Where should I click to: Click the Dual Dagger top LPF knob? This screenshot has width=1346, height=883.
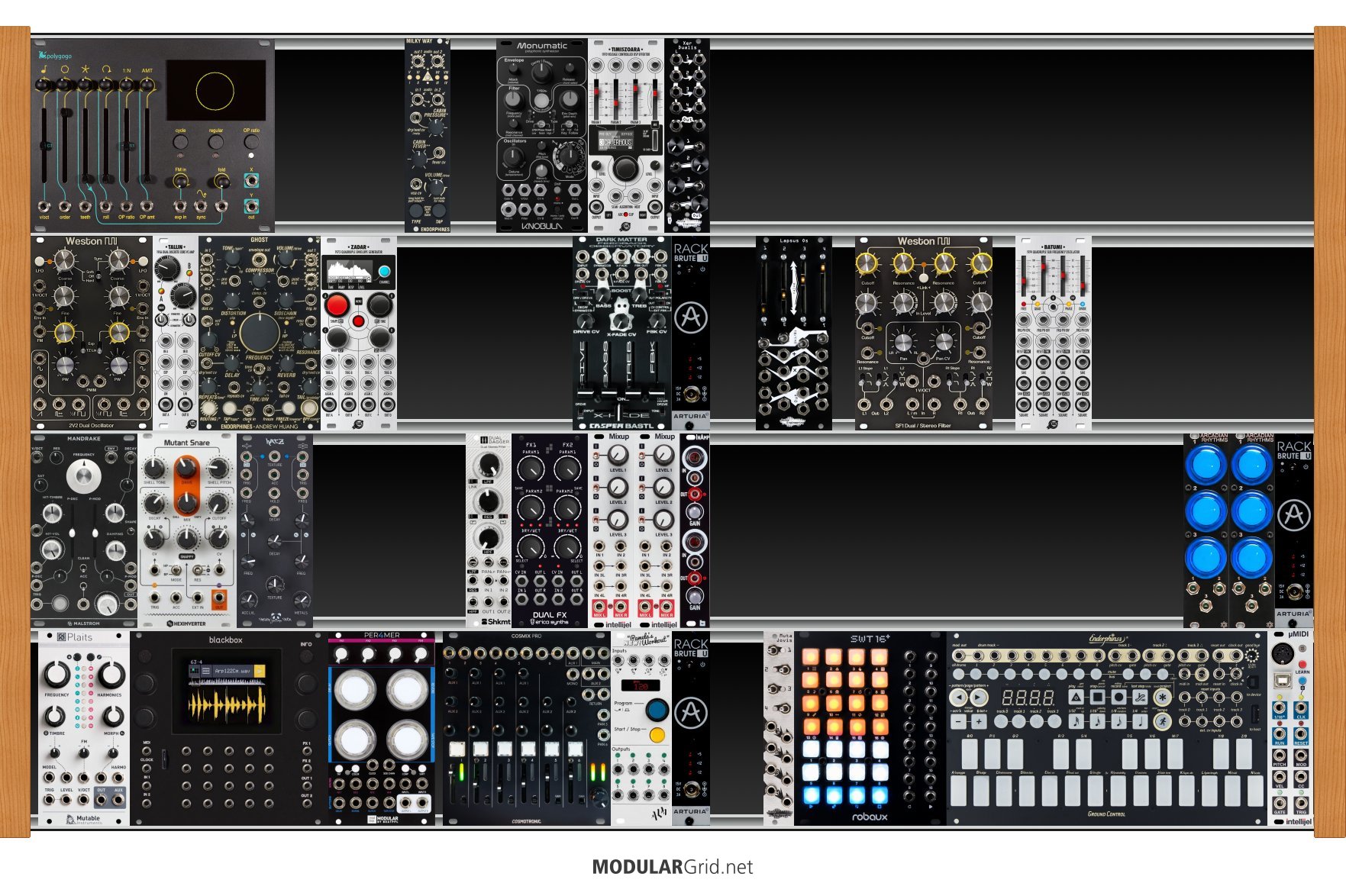click(488, 465)
